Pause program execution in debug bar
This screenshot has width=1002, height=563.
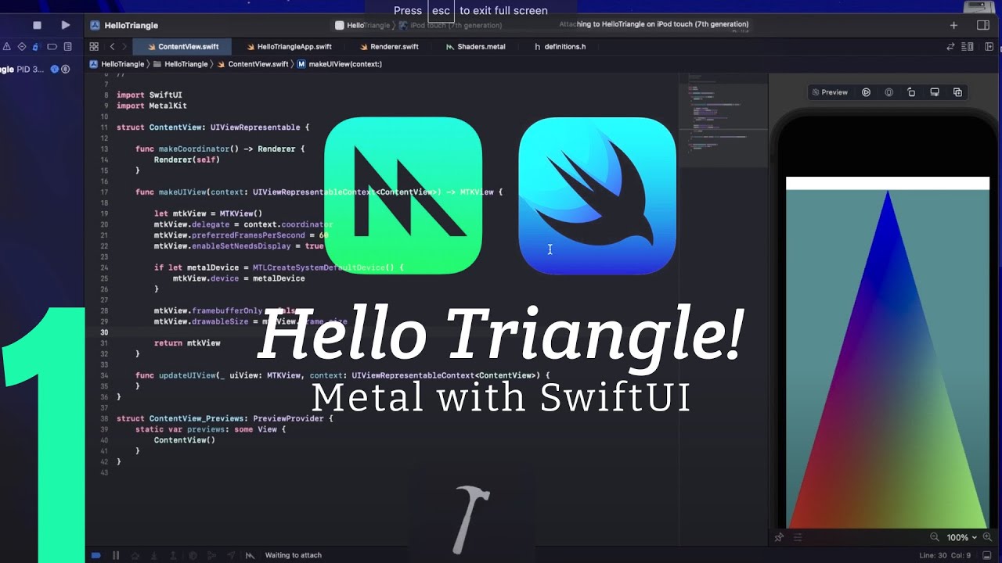click(x=116, y=555)
